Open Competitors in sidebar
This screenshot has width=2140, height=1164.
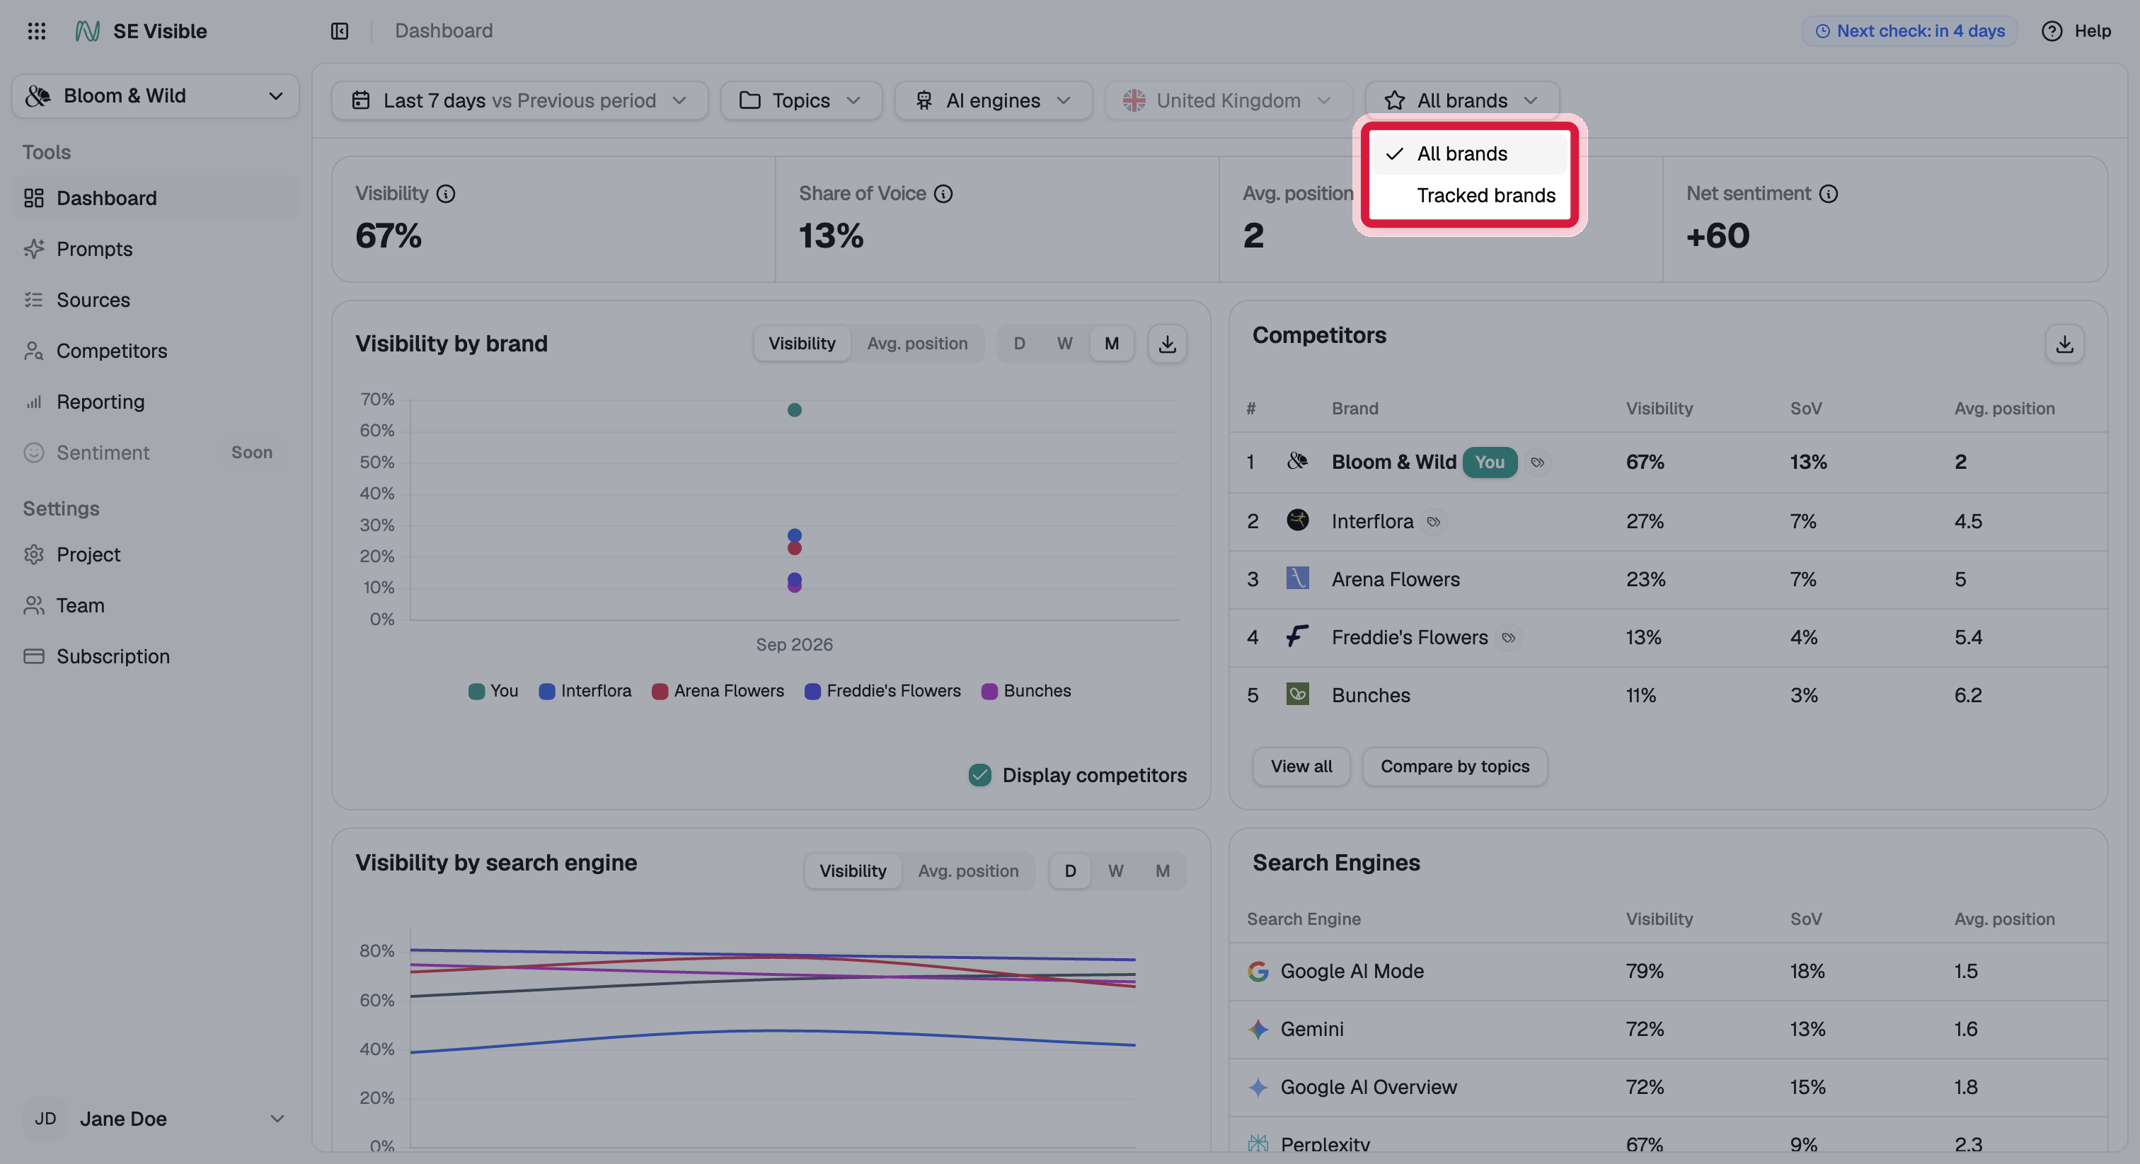click(x=156, y=350)
